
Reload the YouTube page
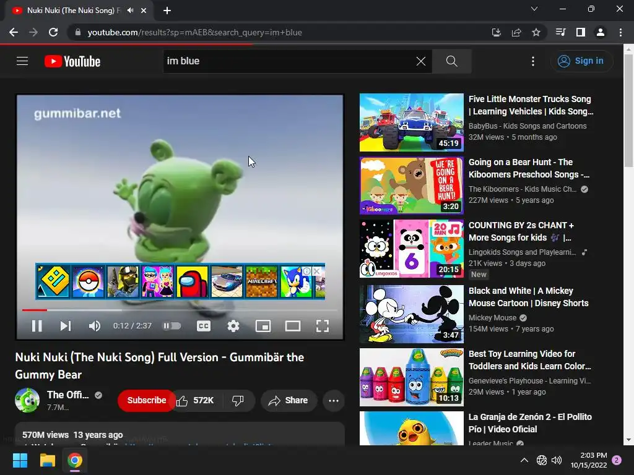tap(53, 32)
